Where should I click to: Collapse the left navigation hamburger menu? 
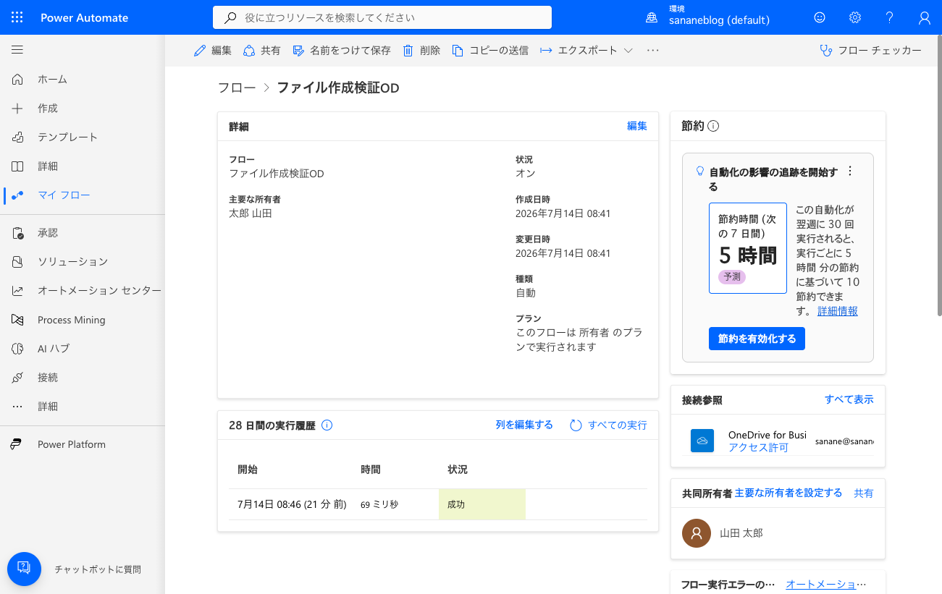(x=17, y=50)
